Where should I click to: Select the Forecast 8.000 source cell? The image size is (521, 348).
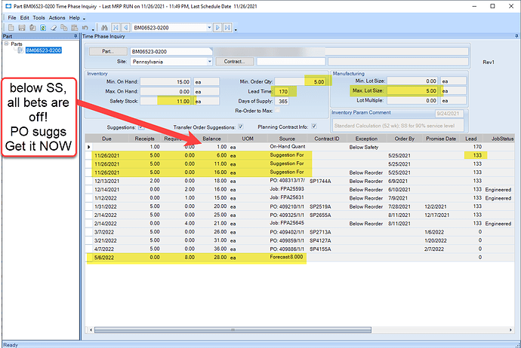point(287,257)
